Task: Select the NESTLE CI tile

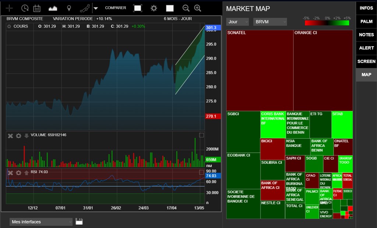Action: [x=273, y=210]
